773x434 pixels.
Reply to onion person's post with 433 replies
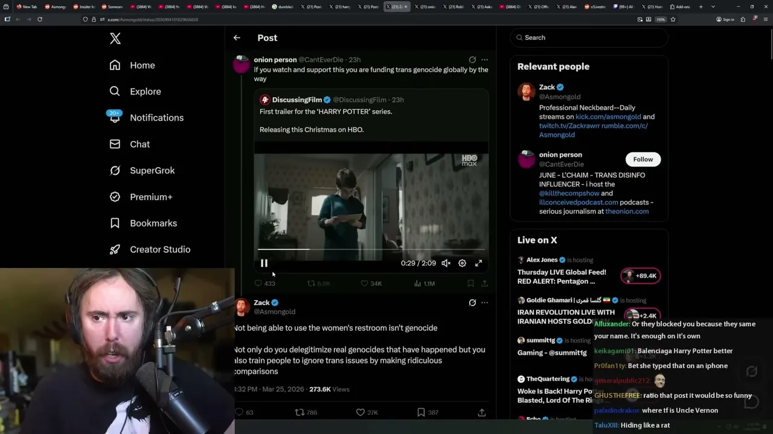point(265,283)
